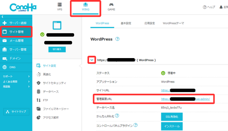
Task: Click the VPS server stack icon
Action: pyautogui.click(x=60, y=5)
